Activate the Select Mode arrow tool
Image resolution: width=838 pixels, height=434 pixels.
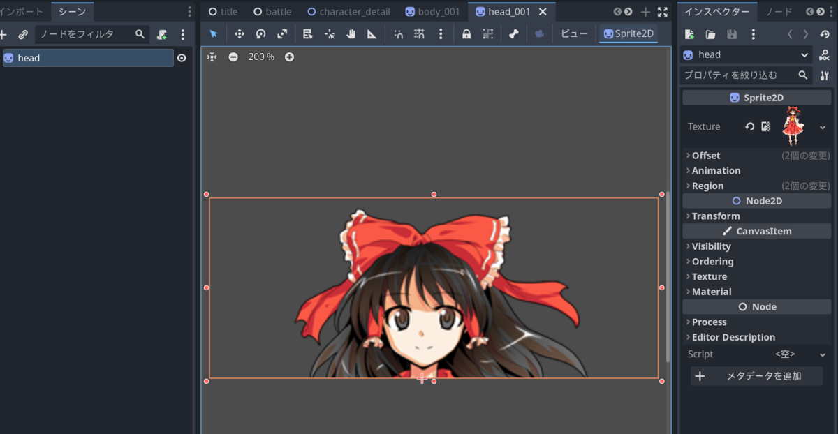(214, 33)
